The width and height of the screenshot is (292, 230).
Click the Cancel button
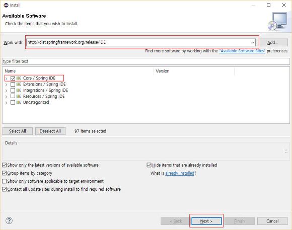tap(272, 221)
